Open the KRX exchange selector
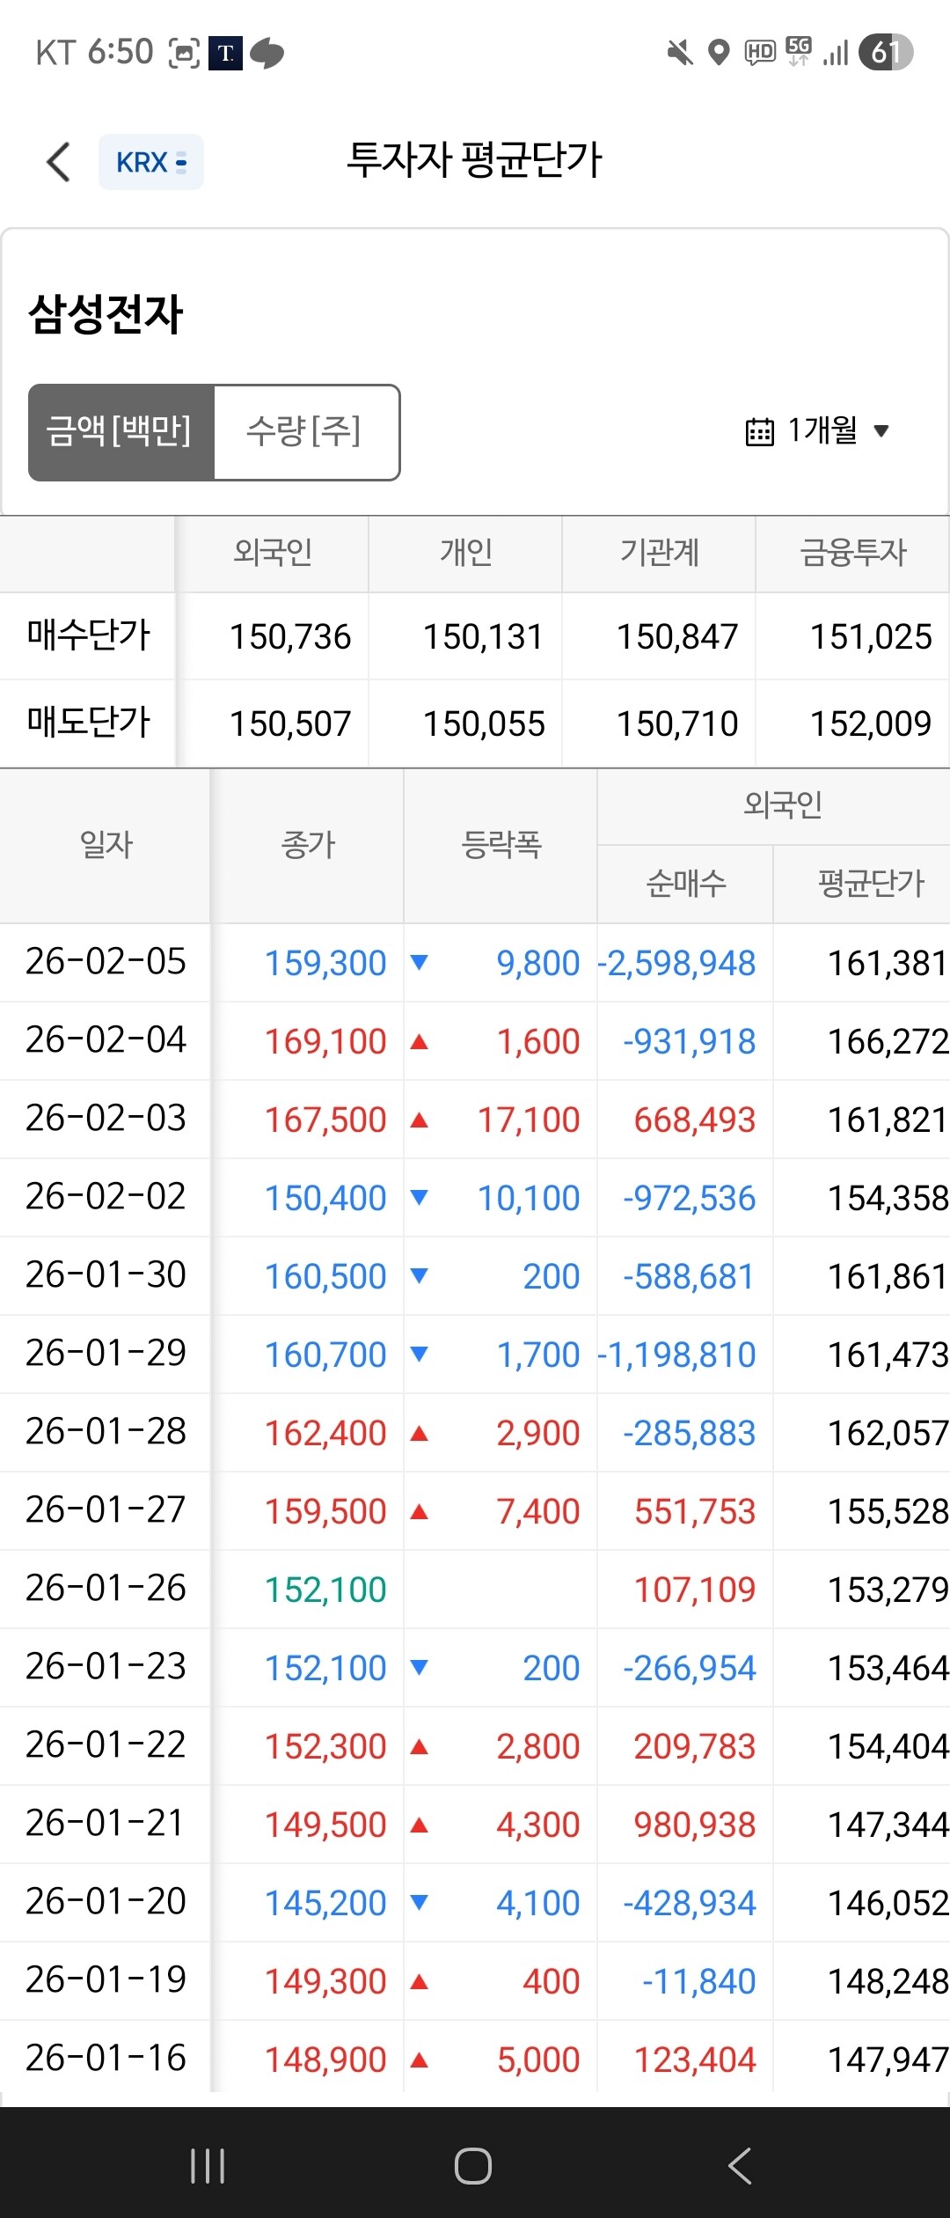Image resolution: width=950 pixels, height=2218 pixels. pyautogui.click(x=151, y=162)
